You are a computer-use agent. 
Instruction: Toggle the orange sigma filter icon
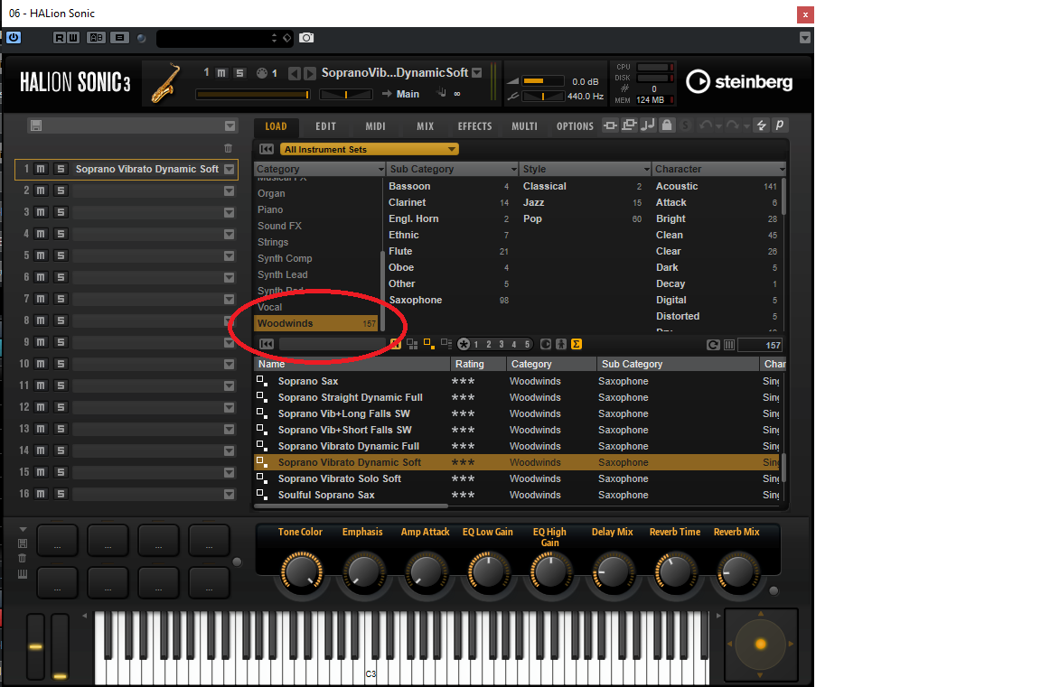(x=577, y=344)
